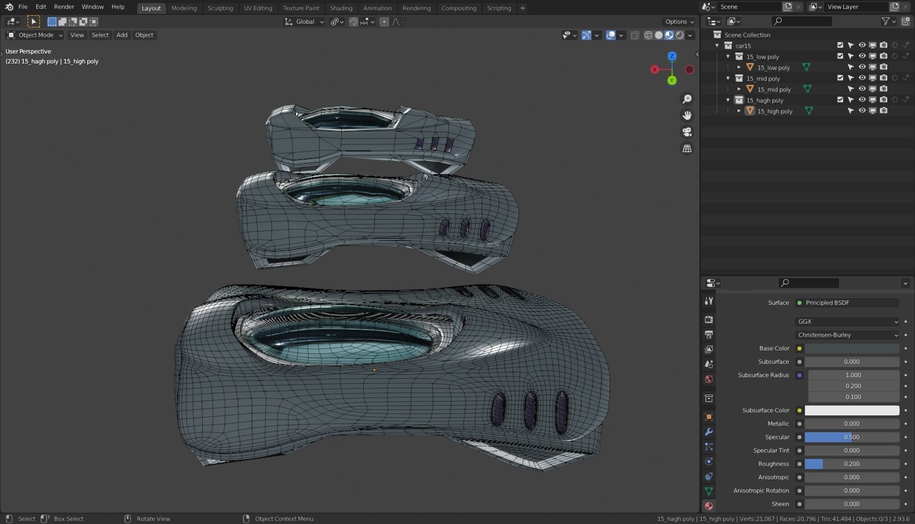
Task: Toggle snapping magnet in viewport header
Action: click(353, 22)
